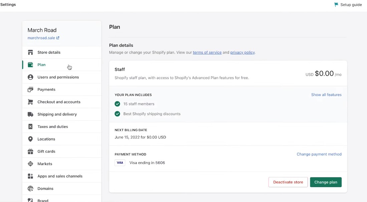Image resolution: width=367 pixels, height=202 pixels.
Task: Click the Checkout cart icon
Action: [30, 102]
